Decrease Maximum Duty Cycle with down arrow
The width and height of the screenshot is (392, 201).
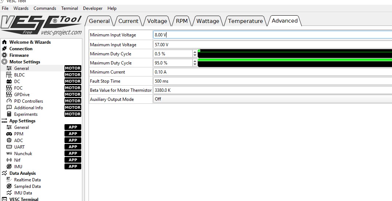195,65
